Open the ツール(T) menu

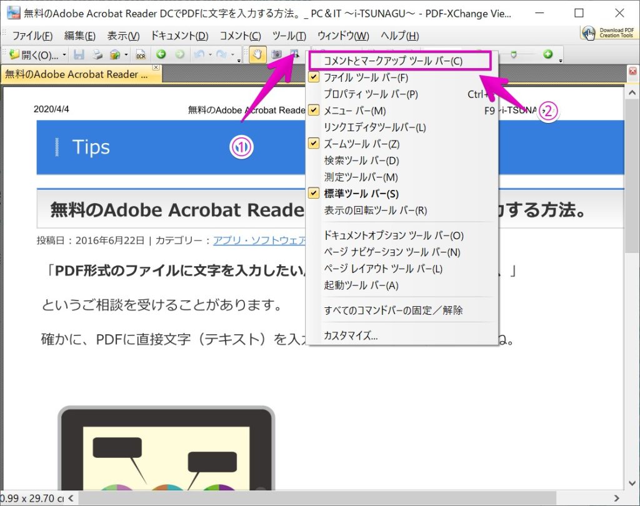tap(289, 36)
